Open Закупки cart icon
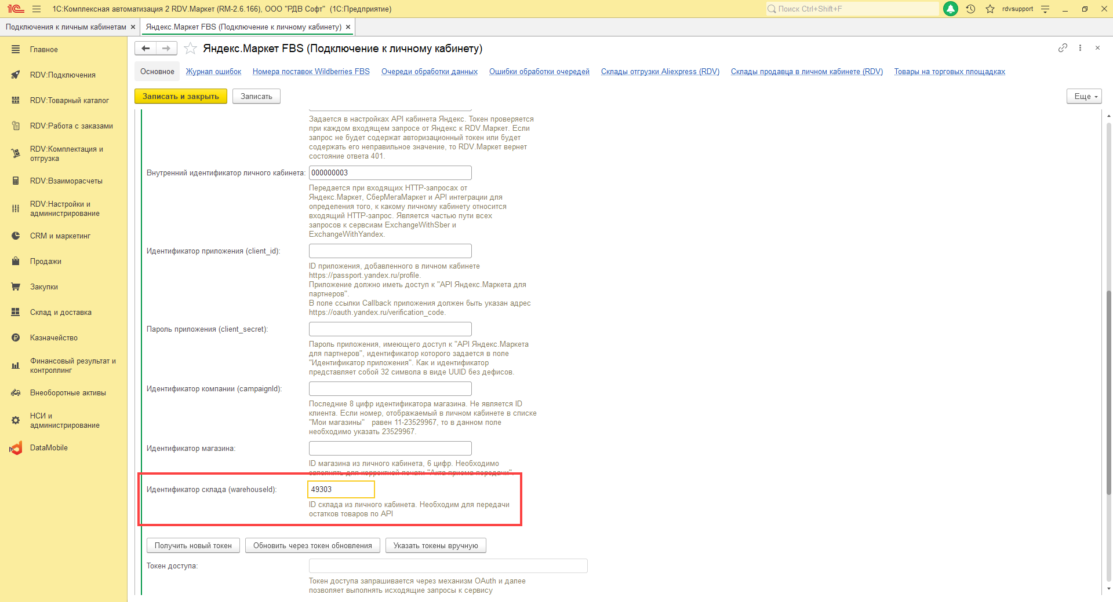This screenshot has width=1113, height=602. 16,287
